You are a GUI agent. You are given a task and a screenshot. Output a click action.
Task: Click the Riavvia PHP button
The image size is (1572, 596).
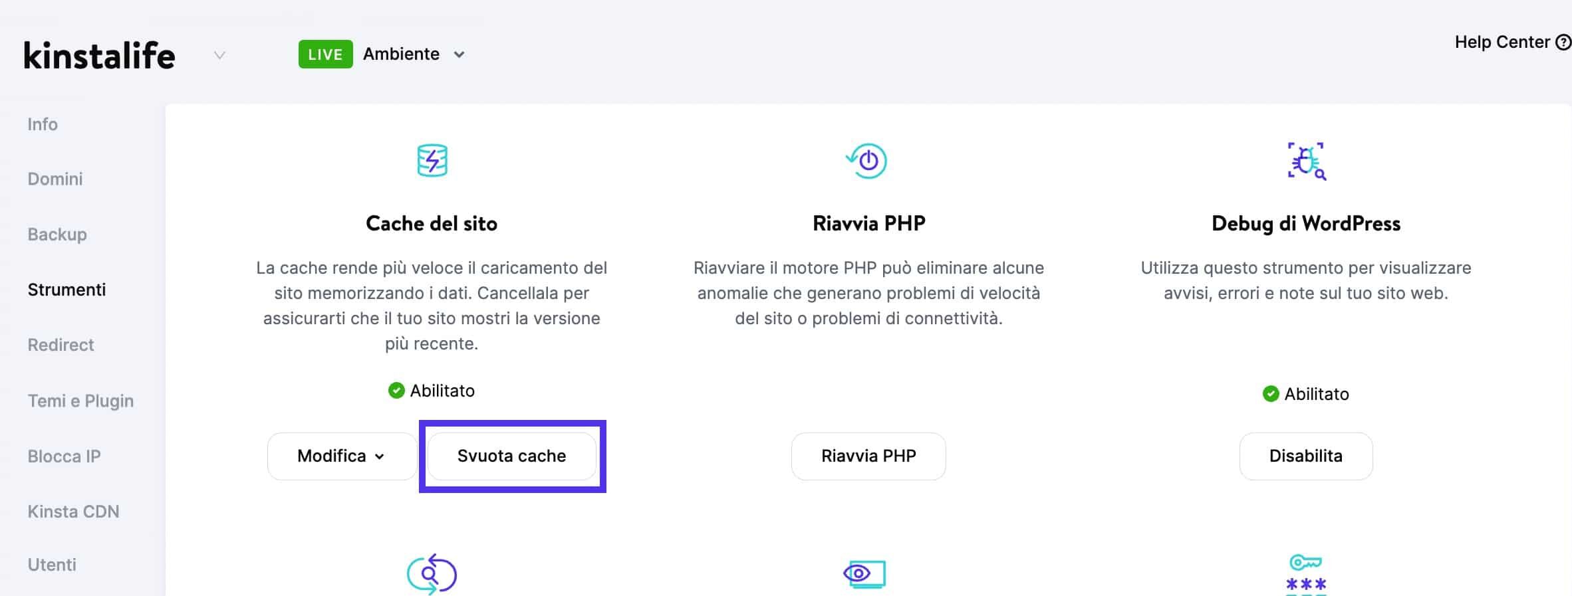point(868,456)
